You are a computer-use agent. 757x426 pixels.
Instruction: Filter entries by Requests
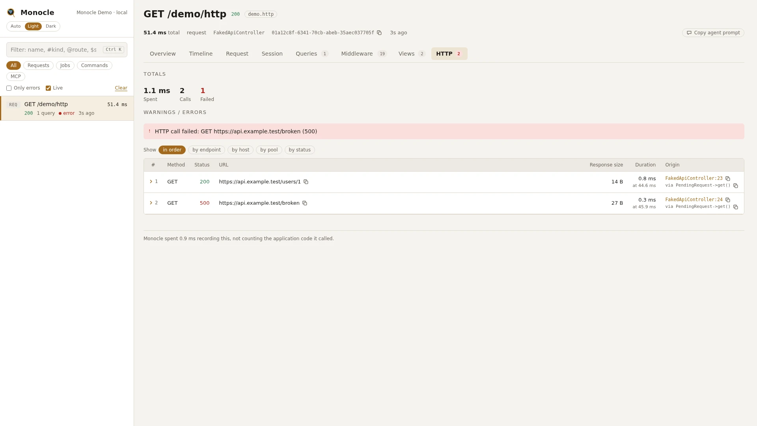(x=38, y=65)
